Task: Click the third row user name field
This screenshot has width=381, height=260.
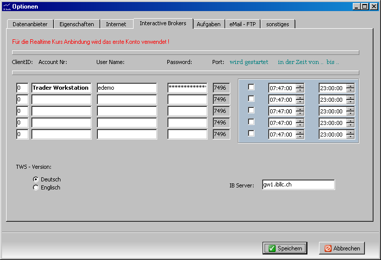Action: tap(127, 111)
